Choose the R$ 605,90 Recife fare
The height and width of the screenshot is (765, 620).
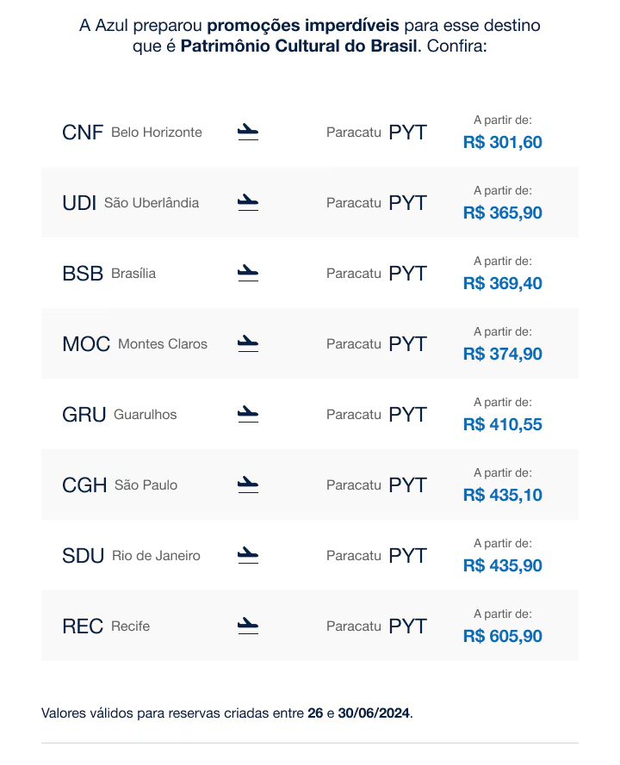(x=503, y=637)
